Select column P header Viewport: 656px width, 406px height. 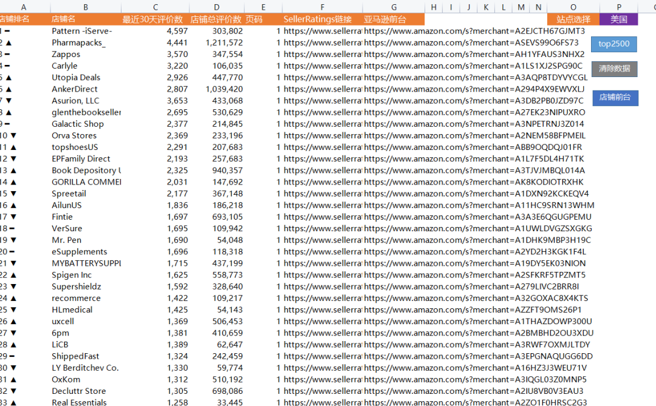pos(618,7)
